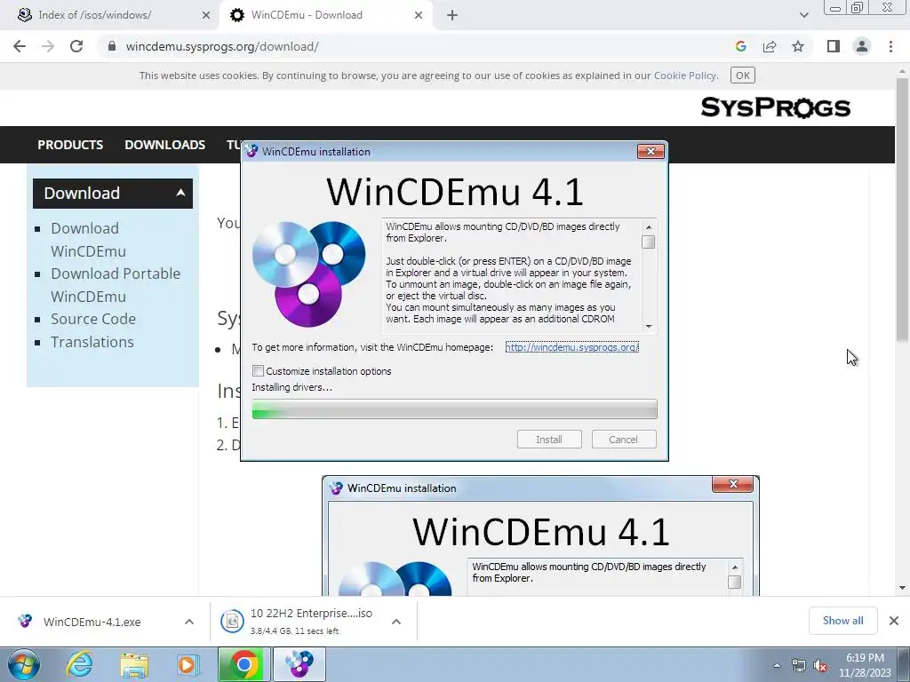This screenshot has height=682, width=910.
Task: Click the muted volume tray icon
Action: [820, 665]
